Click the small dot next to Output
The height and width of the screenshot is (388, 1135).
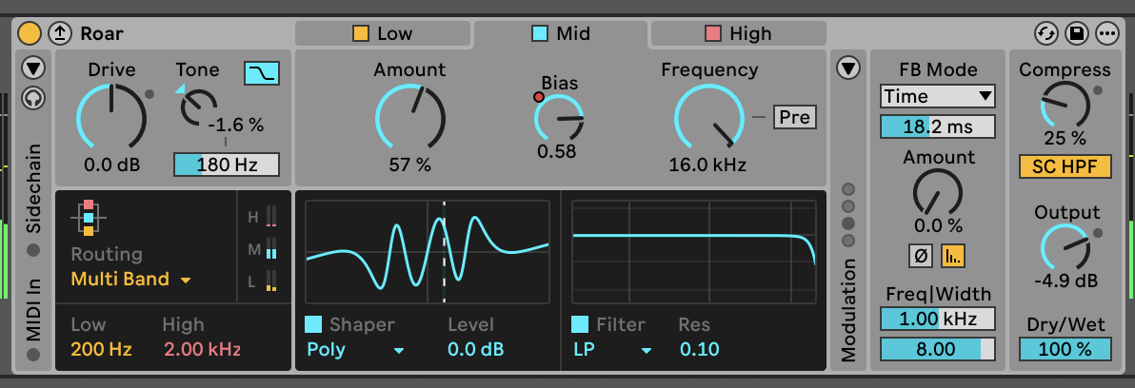pyautogui.click(x=1097, y=233)
